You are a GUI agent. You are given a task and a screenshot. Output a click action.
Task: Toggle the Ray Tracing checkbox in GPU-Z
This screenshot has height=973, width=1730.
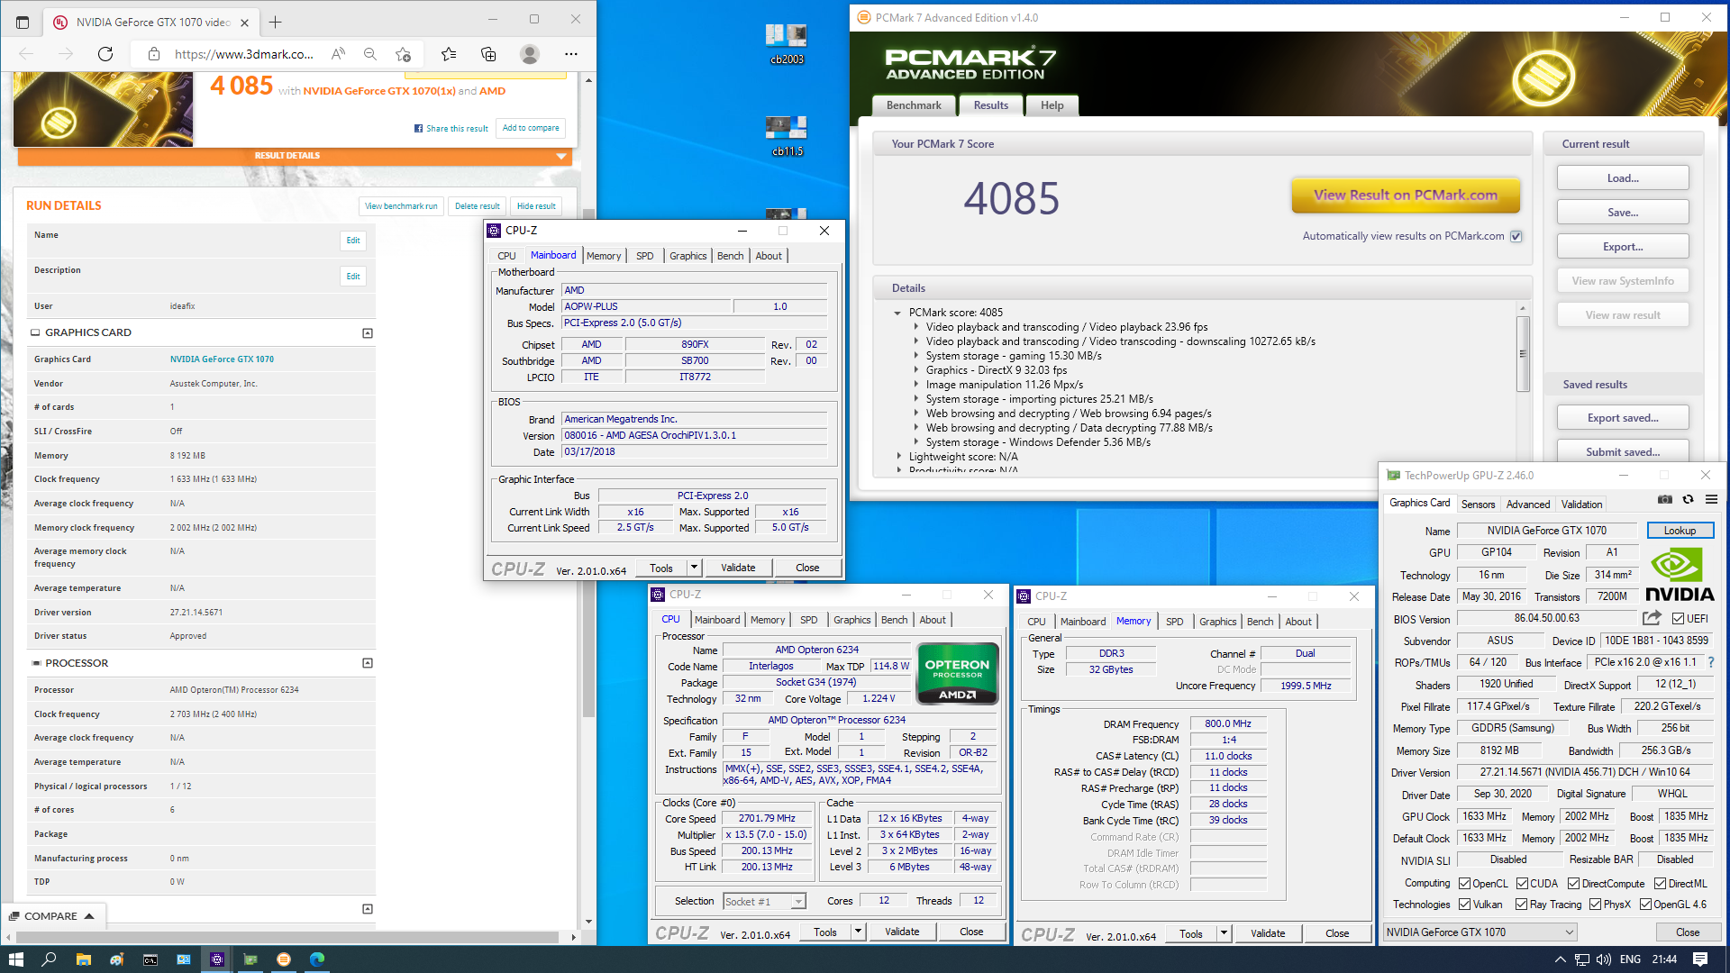click(x=1521, y=905)
